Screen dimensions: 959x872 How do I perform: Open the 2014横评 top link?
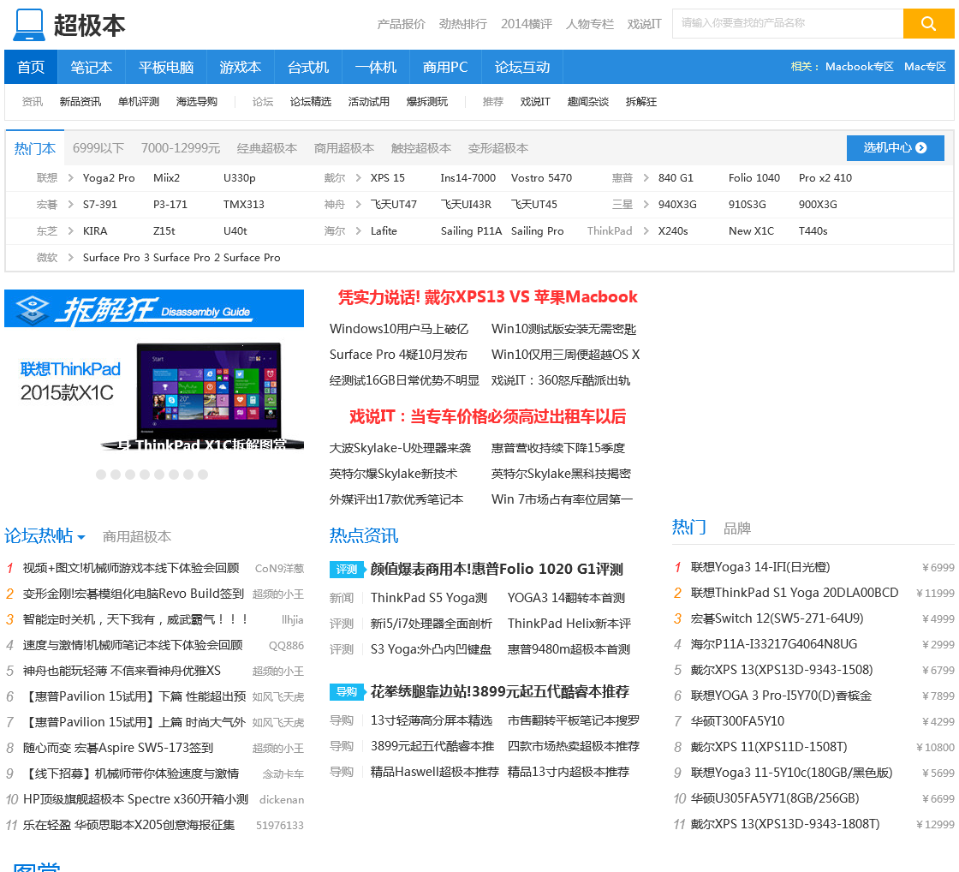pos(527,24)
